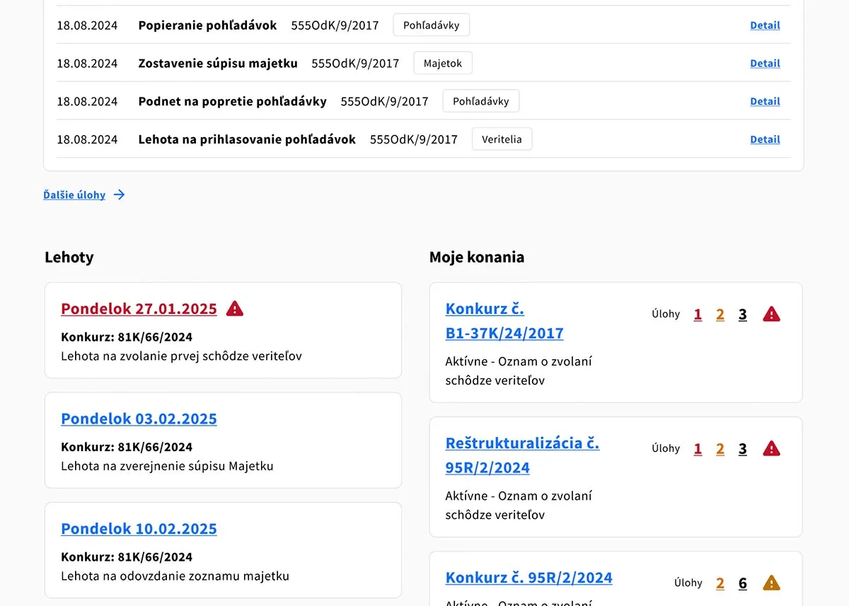Click the task title Podnet na popretie pohľadávky

pos(232,102)
